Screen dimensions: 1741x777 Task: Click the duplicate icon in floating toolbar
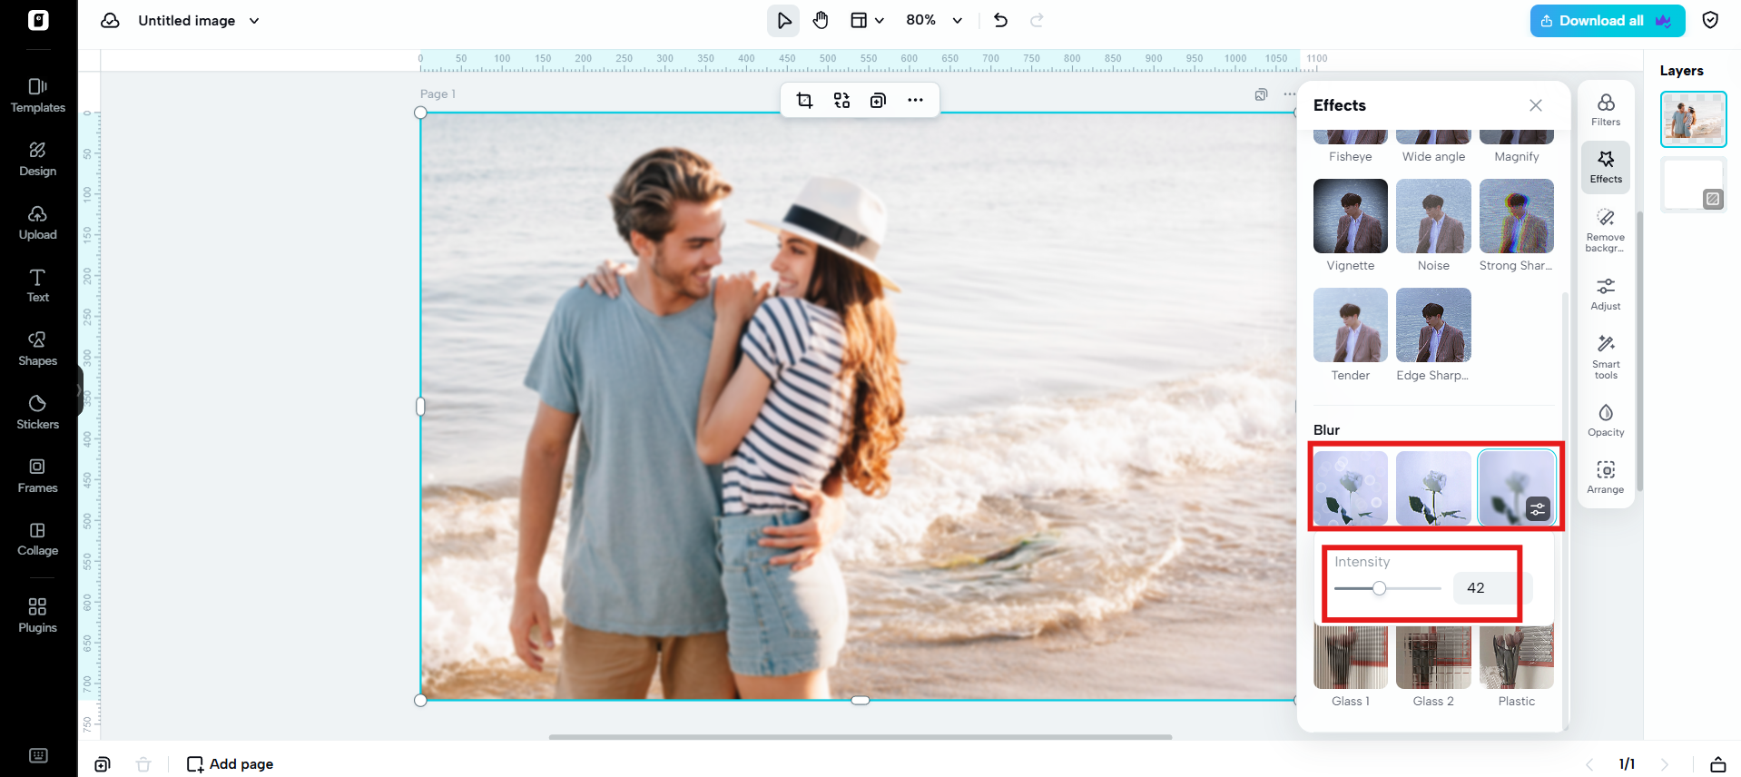click(x=878, y=100)
